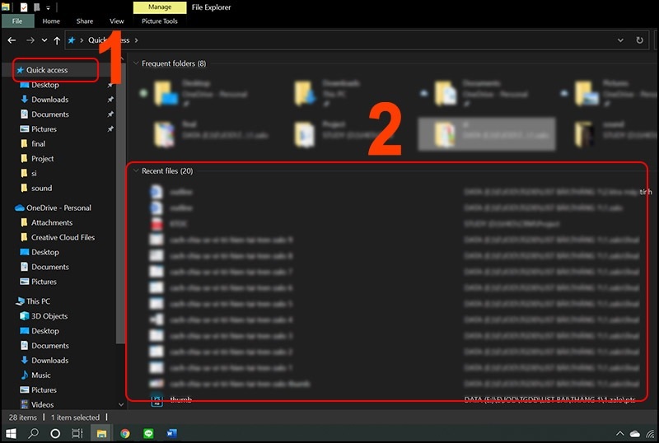Collapse the Recent files group
Screen dimensions: 659x443
point(135,171)
